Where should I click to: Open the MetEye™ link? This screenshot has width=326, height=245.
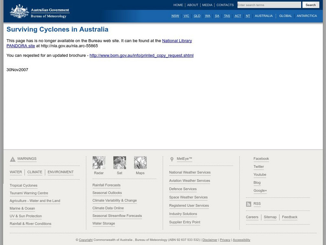184,159
